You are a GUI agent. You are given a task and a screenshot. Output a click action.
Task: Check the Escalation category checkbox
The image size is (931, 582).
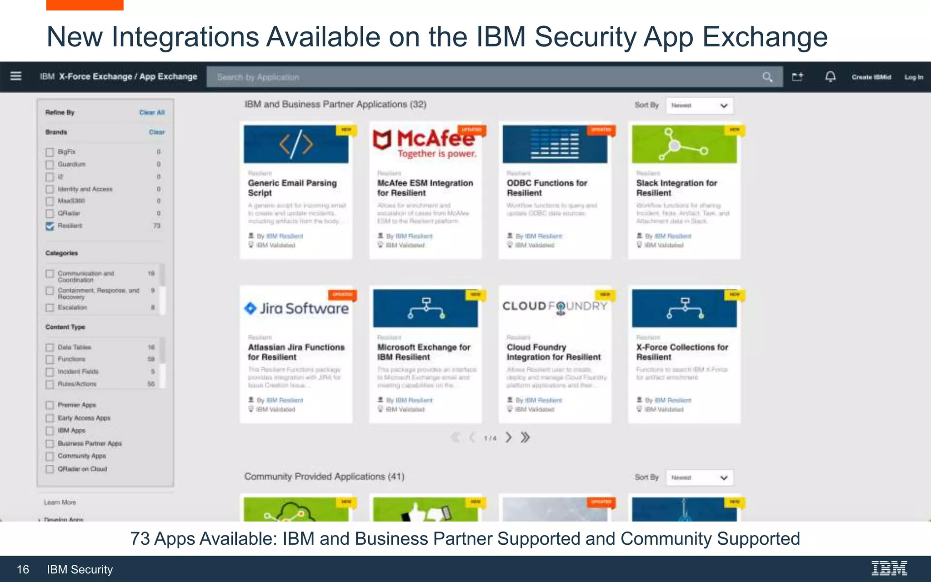coord(50,308)
